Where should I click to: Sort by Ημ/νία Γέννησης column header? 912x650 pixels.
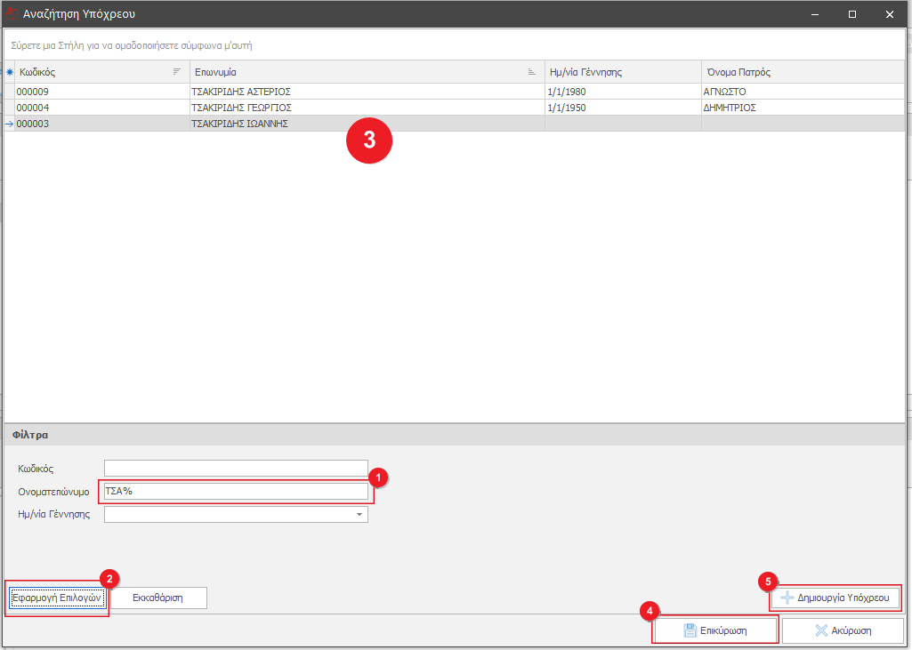pos(623,72)
